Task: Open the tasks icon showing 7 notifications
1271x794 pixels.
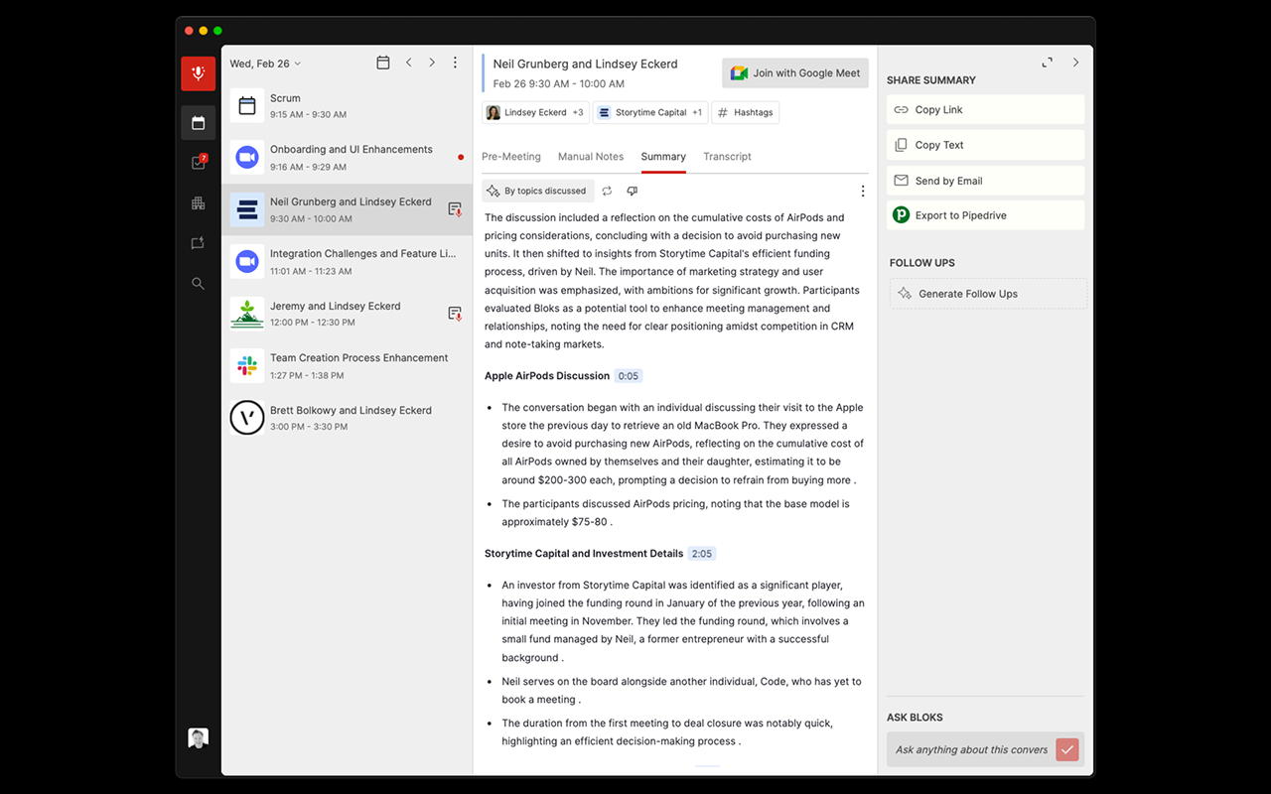Action: pyautogui.click(x=198, y=163)
